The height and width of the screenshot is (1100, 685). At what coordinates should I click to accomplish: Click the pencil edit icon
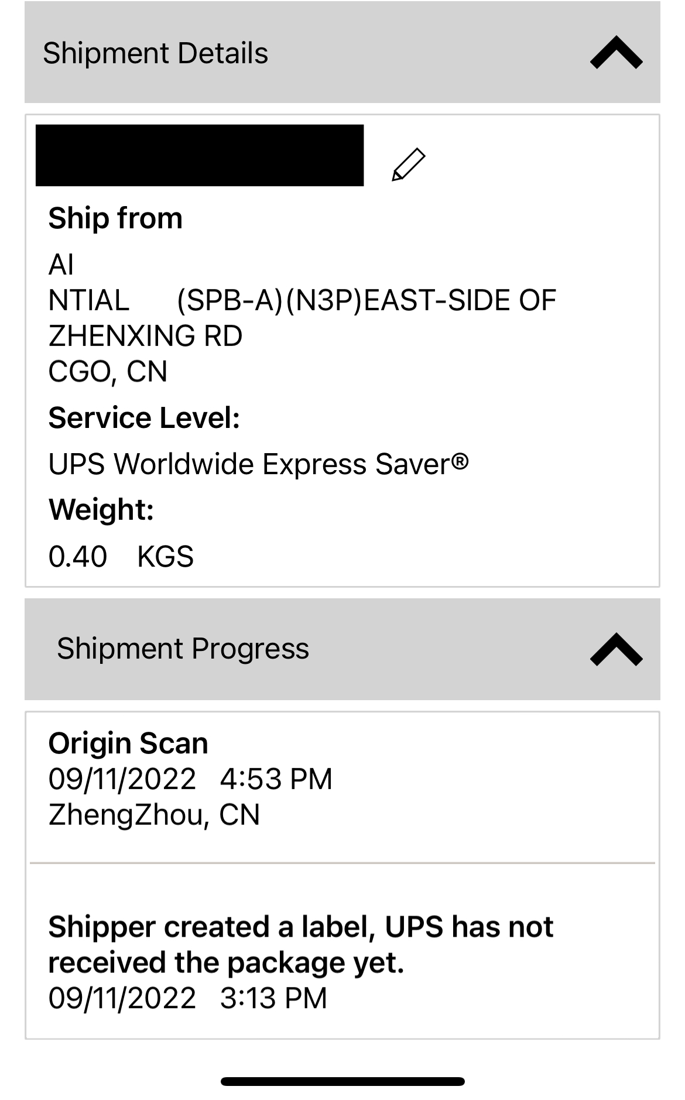click(x=408, y=165)
